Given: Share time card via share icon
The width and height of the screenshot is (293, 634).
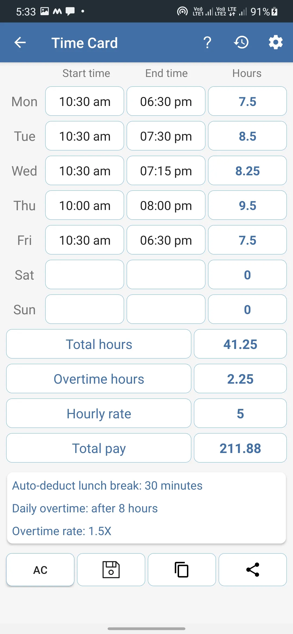Looking at the screenshot, I should click(x=253, y=570).
